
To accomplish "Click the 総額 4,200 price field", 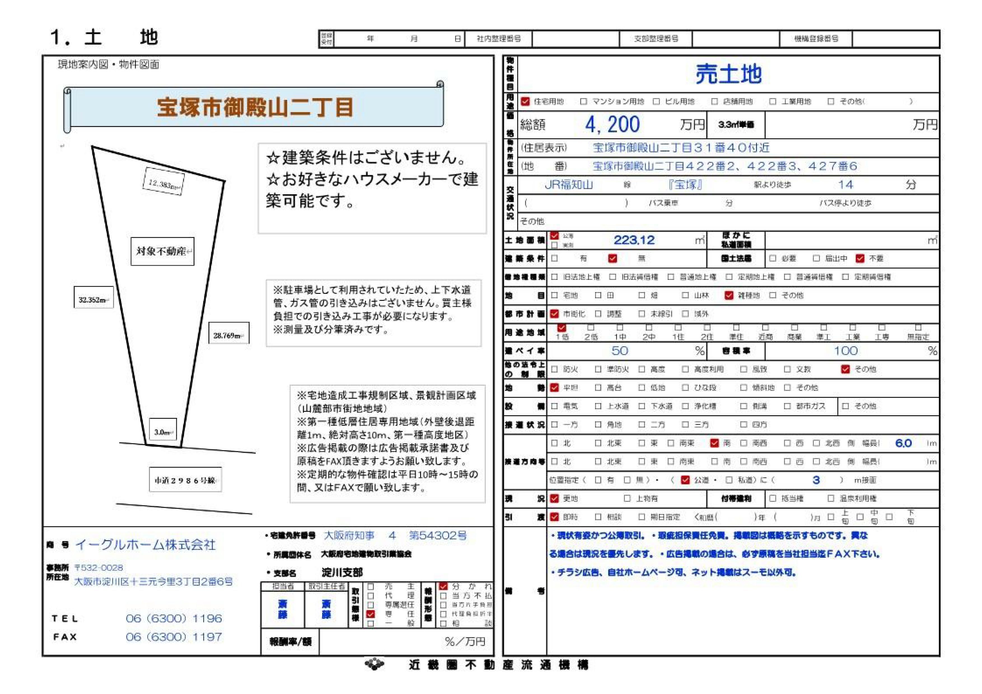I will pyautogui.click(x=612, y=125).
